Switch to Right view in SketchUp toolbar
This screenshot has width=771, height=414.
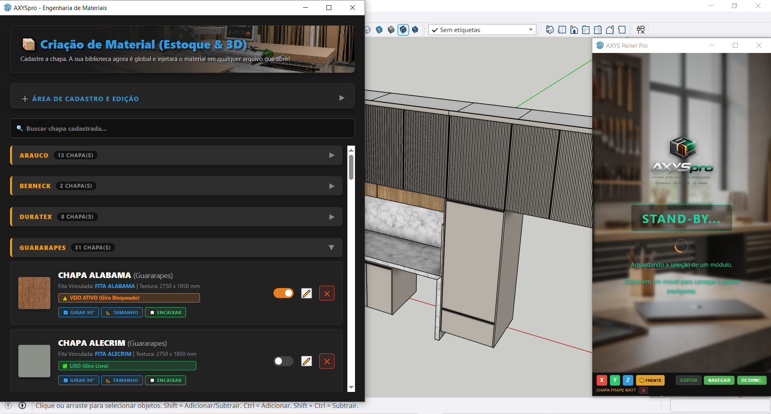point(586,30)
